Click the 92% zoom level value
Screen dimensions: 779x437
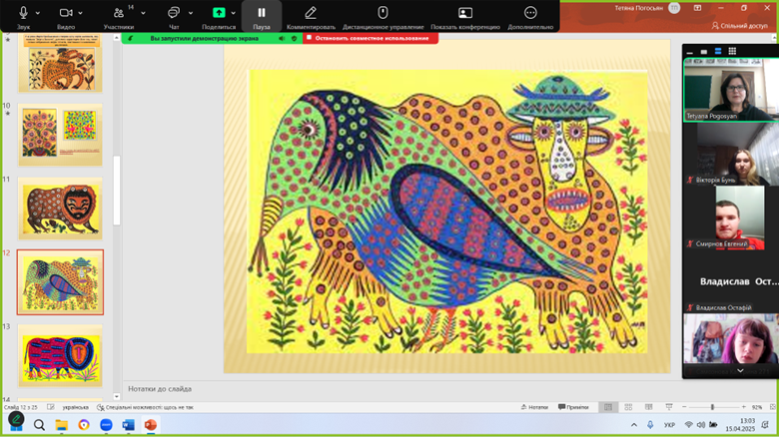point(757,407)
